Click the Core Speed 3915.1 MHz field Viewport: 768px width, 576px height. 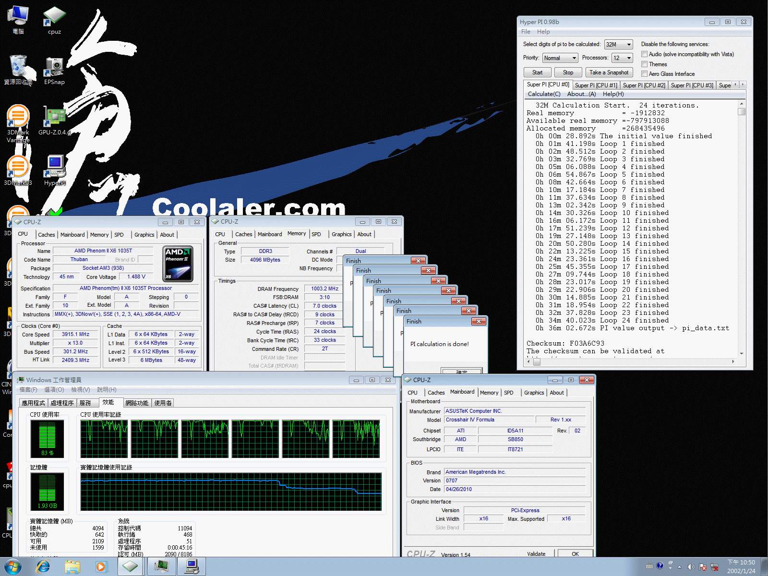click(75, 335)
